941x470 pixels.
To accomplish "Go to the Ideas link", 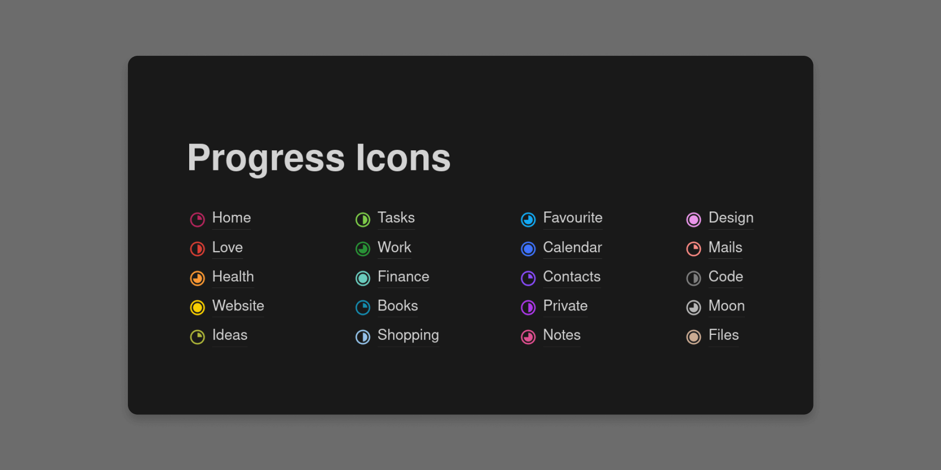I will tap(229, 335).
